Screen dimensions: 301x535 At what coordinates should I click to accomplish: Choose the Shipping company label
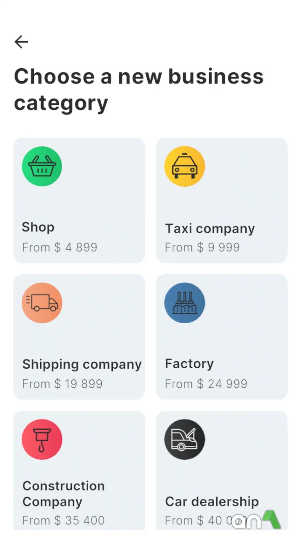(x=82, y=364)
